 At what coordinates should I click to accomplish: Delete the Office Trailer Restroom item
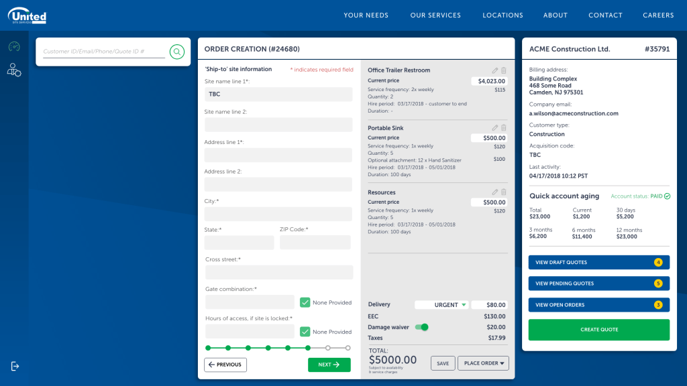click(504, 70)
